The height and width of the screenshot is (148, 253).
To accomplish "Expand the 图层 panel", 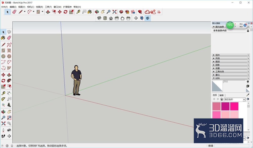I will pos(231,62).
